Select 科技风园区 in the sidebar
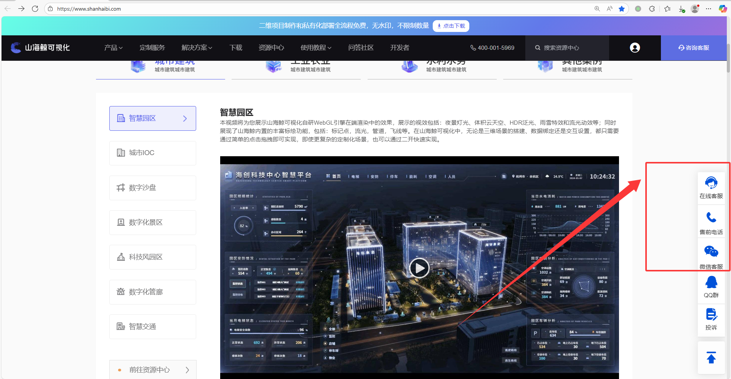The image size is (731, 379). pyautogui.click(x=153, y=257)
